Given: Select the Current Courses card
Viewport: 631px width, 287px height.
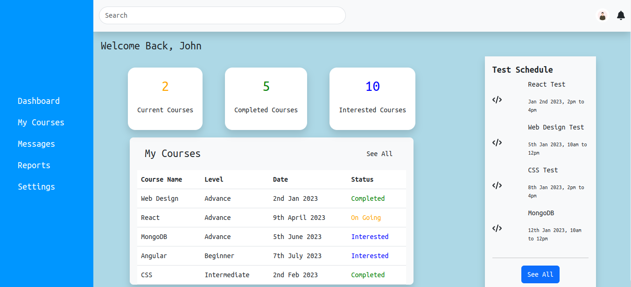Looking at the screenshot, I should pos(165,99).
